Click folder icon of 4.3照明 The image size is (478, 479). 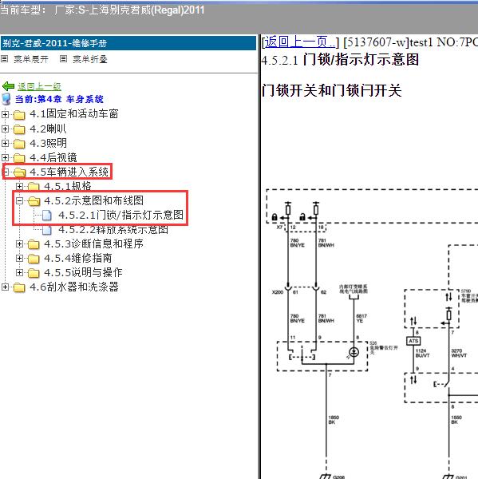tap(19, 144)
